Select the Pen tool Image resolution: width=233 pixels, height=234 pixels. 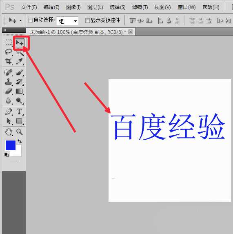(9, 111)
